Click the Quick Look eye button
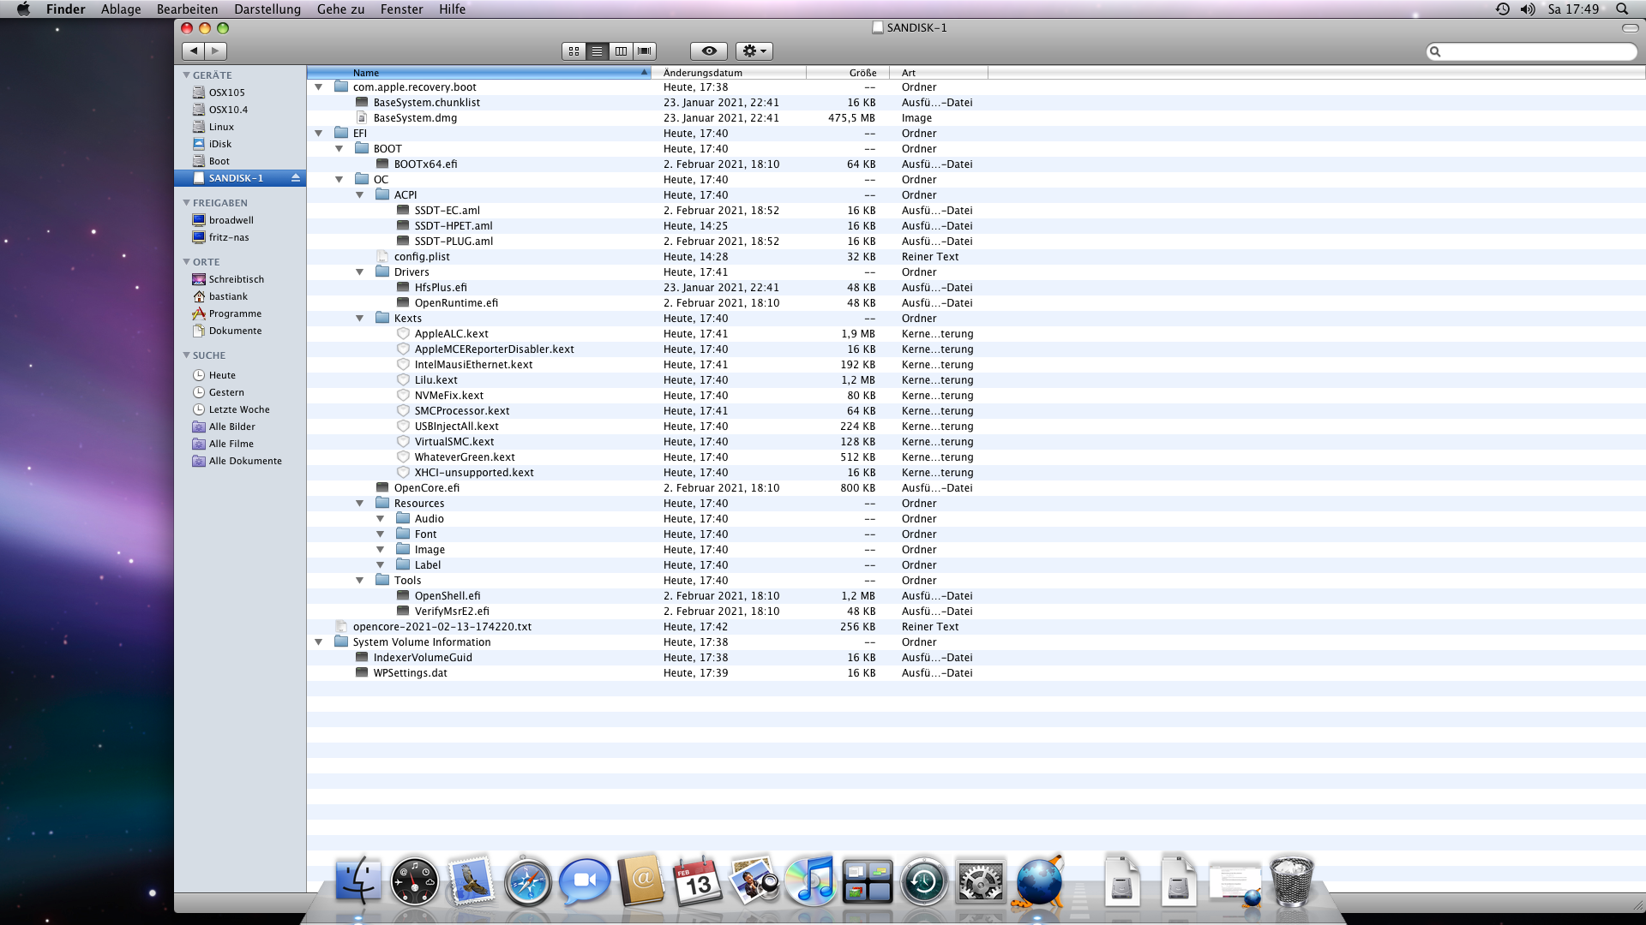 [x=708, y=51]
